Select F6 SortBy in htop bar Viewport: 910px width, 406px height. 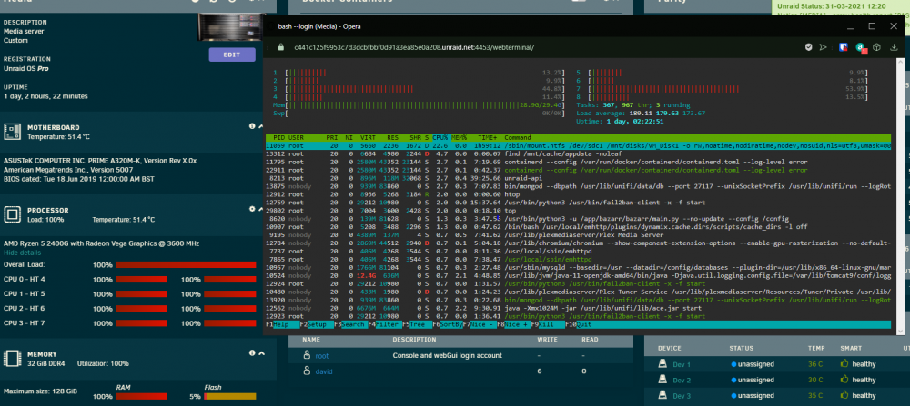pyautogui.click(x=449, y=325)
